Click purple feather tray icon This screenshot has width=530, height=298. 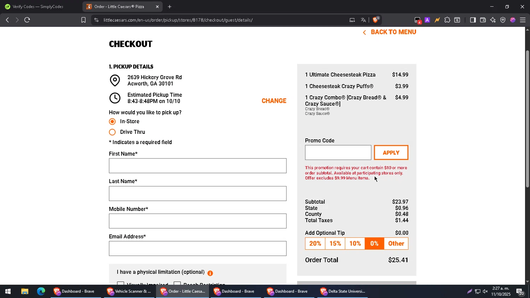coord(470,291)
